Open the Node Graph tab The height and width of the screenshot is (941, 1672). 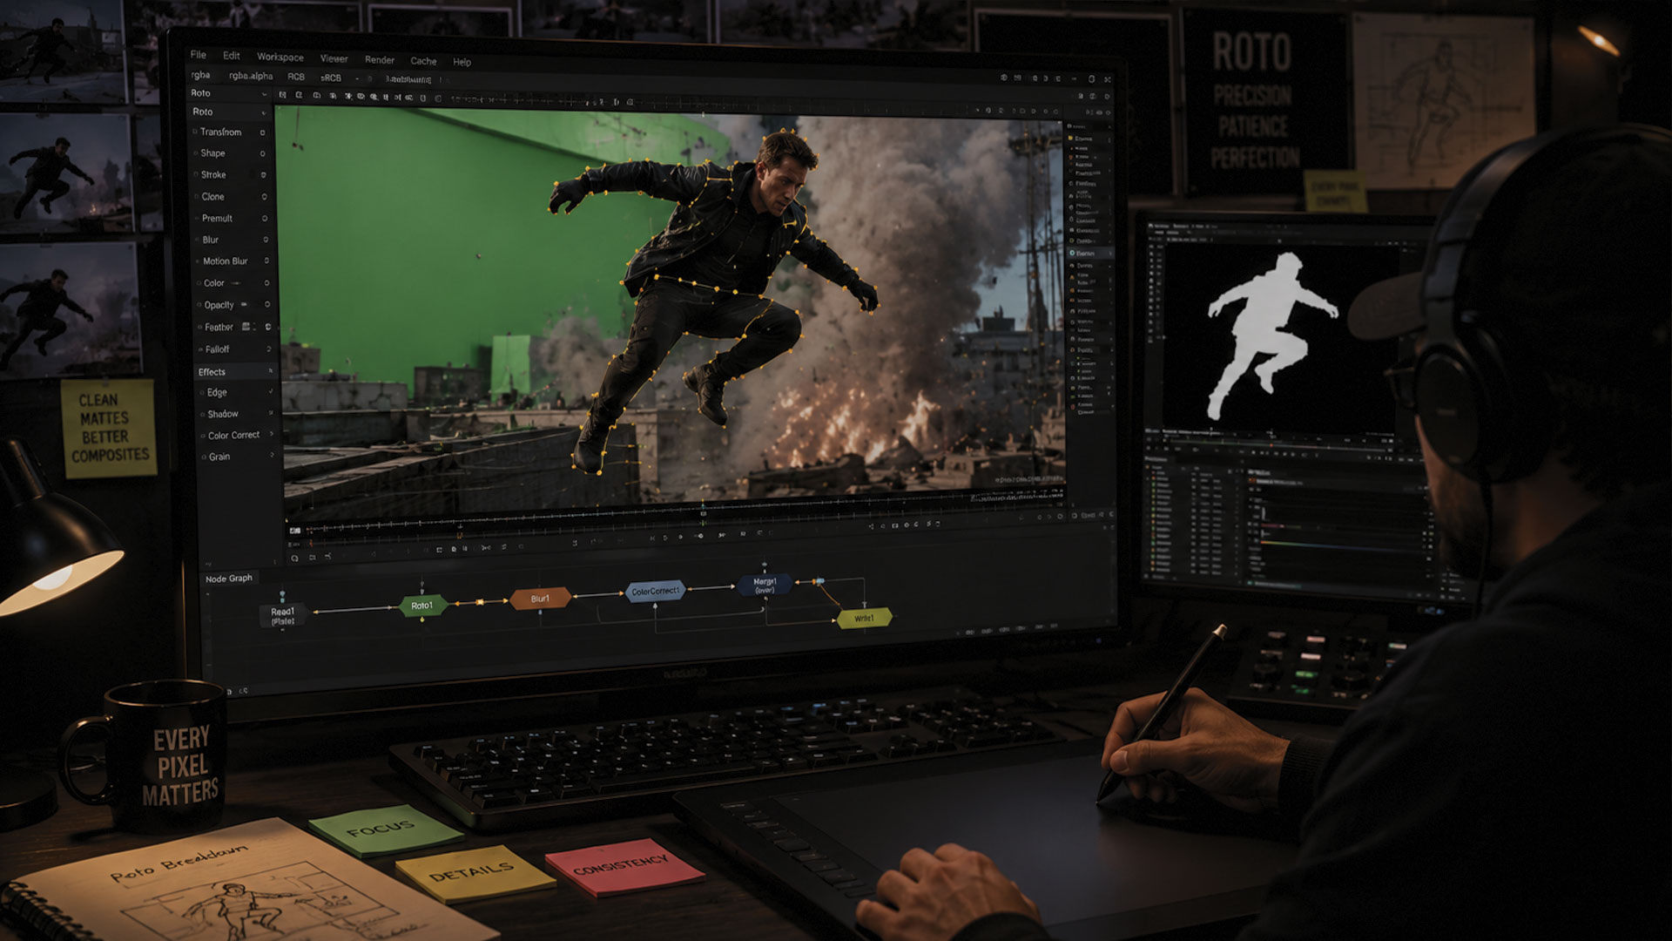pyautogui.click(x=229, y=579)
